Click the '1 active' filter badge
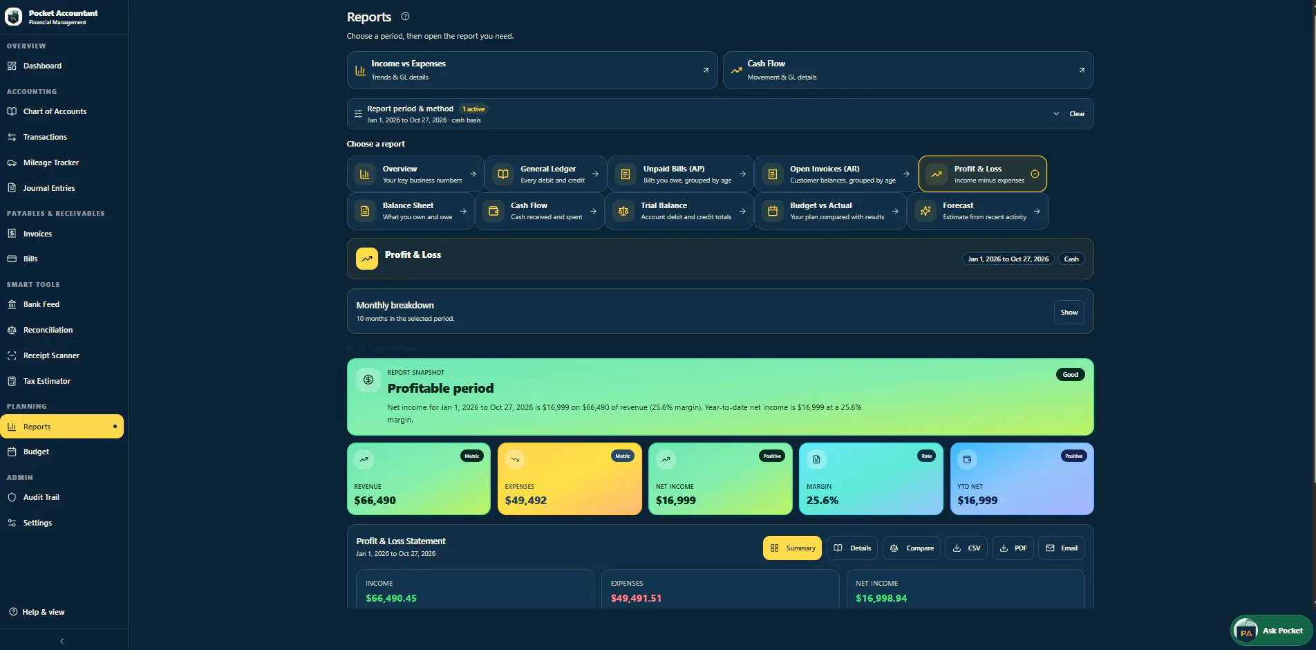This screenshot has height=650, width=1316. (473, 109)
